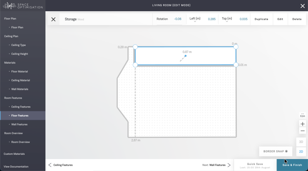The image size is (308, 171).
Task: Open the Top (m) dropdown chevron
Action: [x=227, y=21]
